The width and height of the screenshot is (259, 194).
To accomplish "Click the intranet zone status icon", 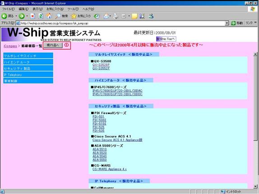I will [x=223, y=192].
